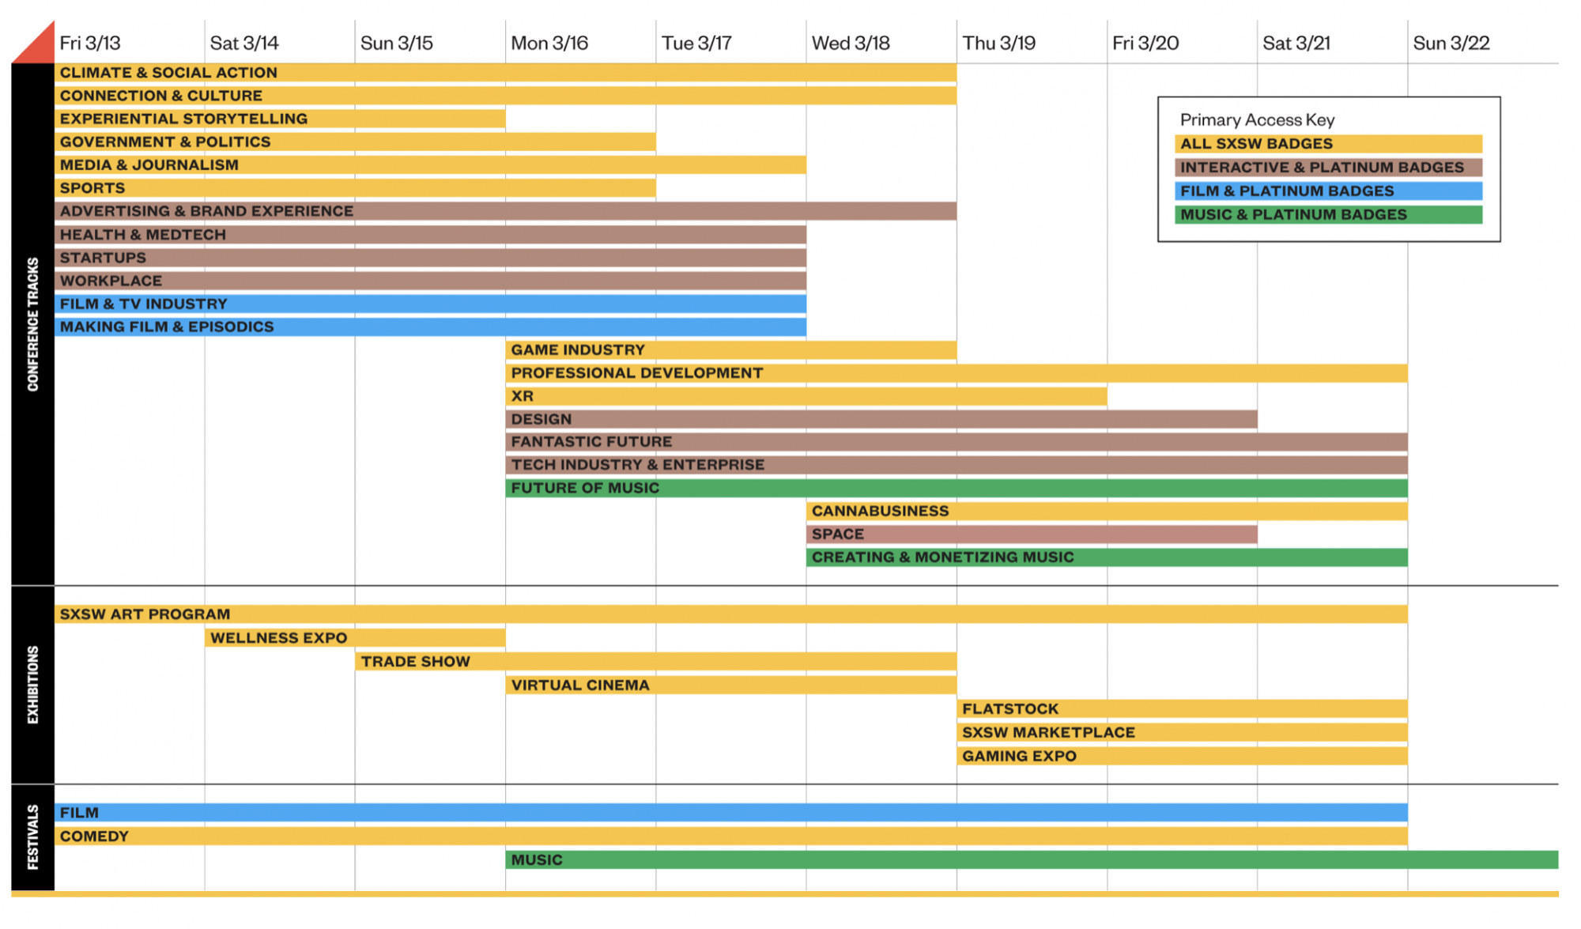Click the Climate & Social Action track bar
Screen dimensions: 1581x929
click(505, 73)
